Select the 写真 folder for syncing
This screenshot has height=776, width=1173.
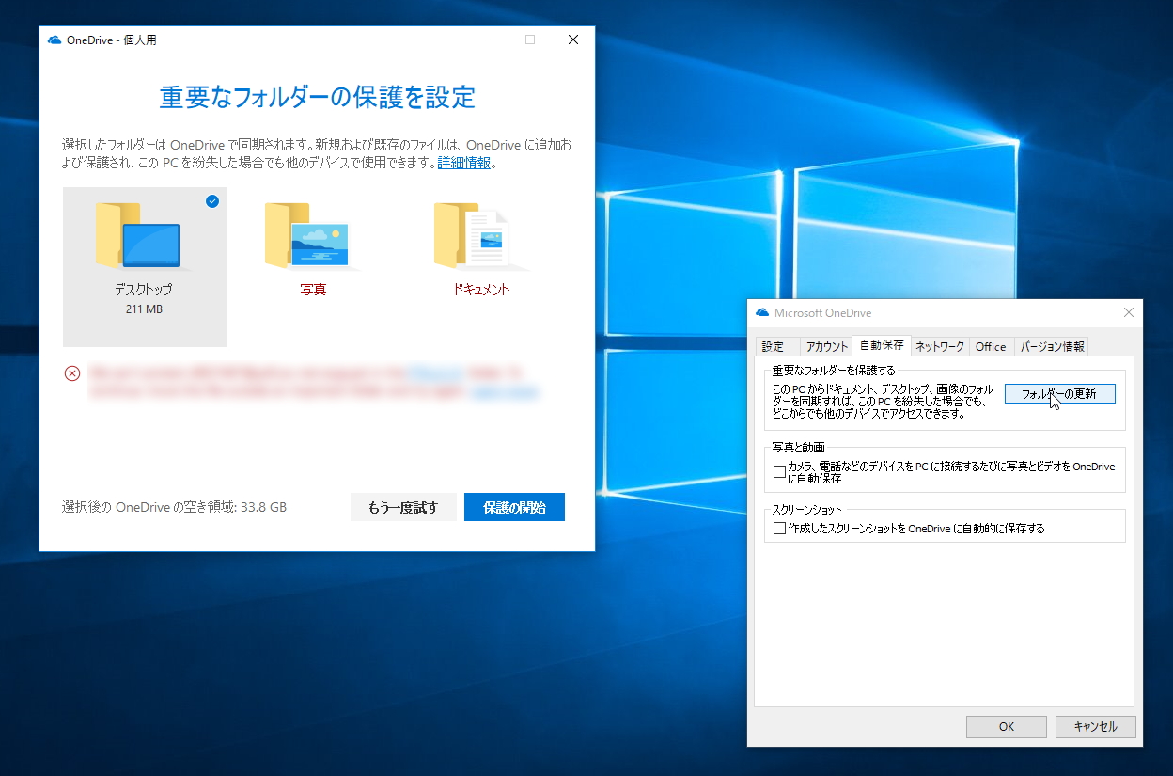click(x=311, y=240)
